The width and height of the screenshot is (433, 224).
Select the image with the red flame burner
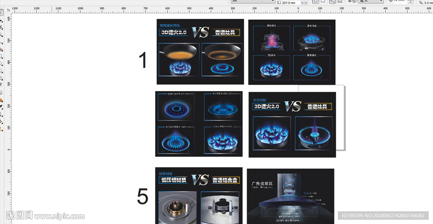(292, 52)
